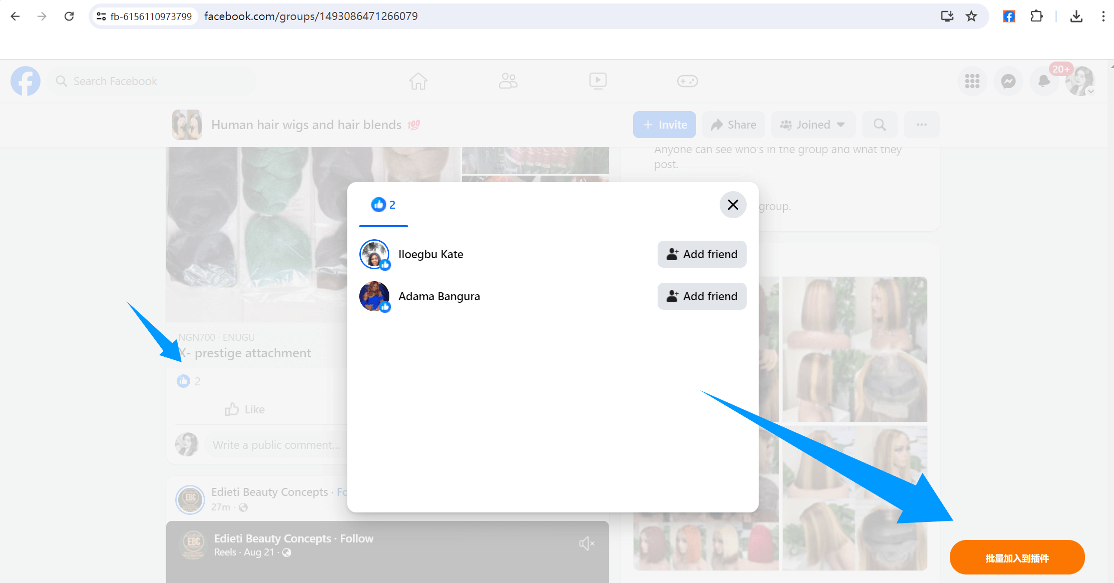This screenshot has height=583, width=1114.
Task: Bookmark this page with the star icon
Action: point(971,16)
